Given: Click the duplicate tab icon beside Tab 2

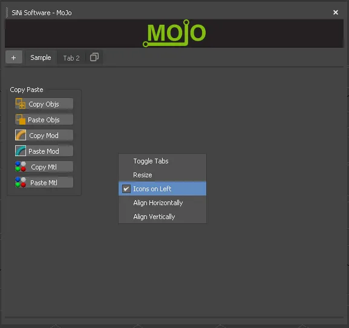Looking at the screenshot, I should (x=94, y=57).
